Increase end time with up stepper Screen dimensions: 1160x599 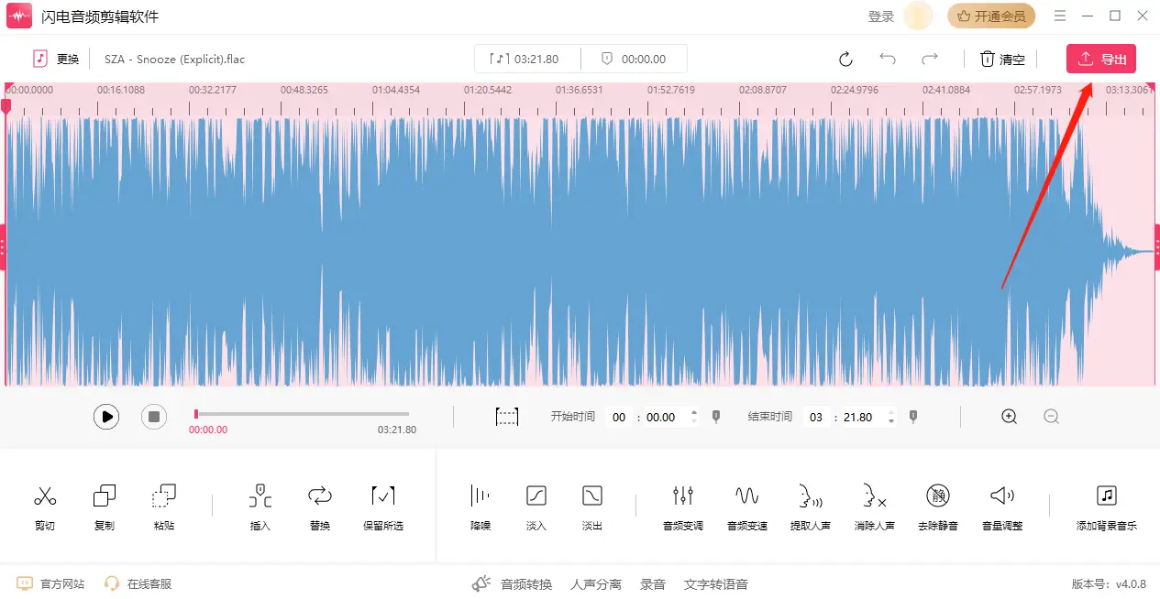pyautogui.click(x=890, y=412)
